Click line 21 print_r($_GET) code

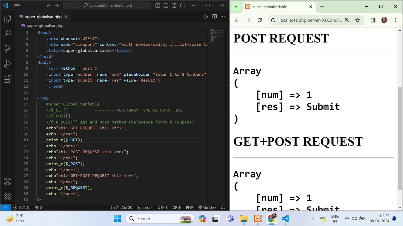[x=64, y=140]
